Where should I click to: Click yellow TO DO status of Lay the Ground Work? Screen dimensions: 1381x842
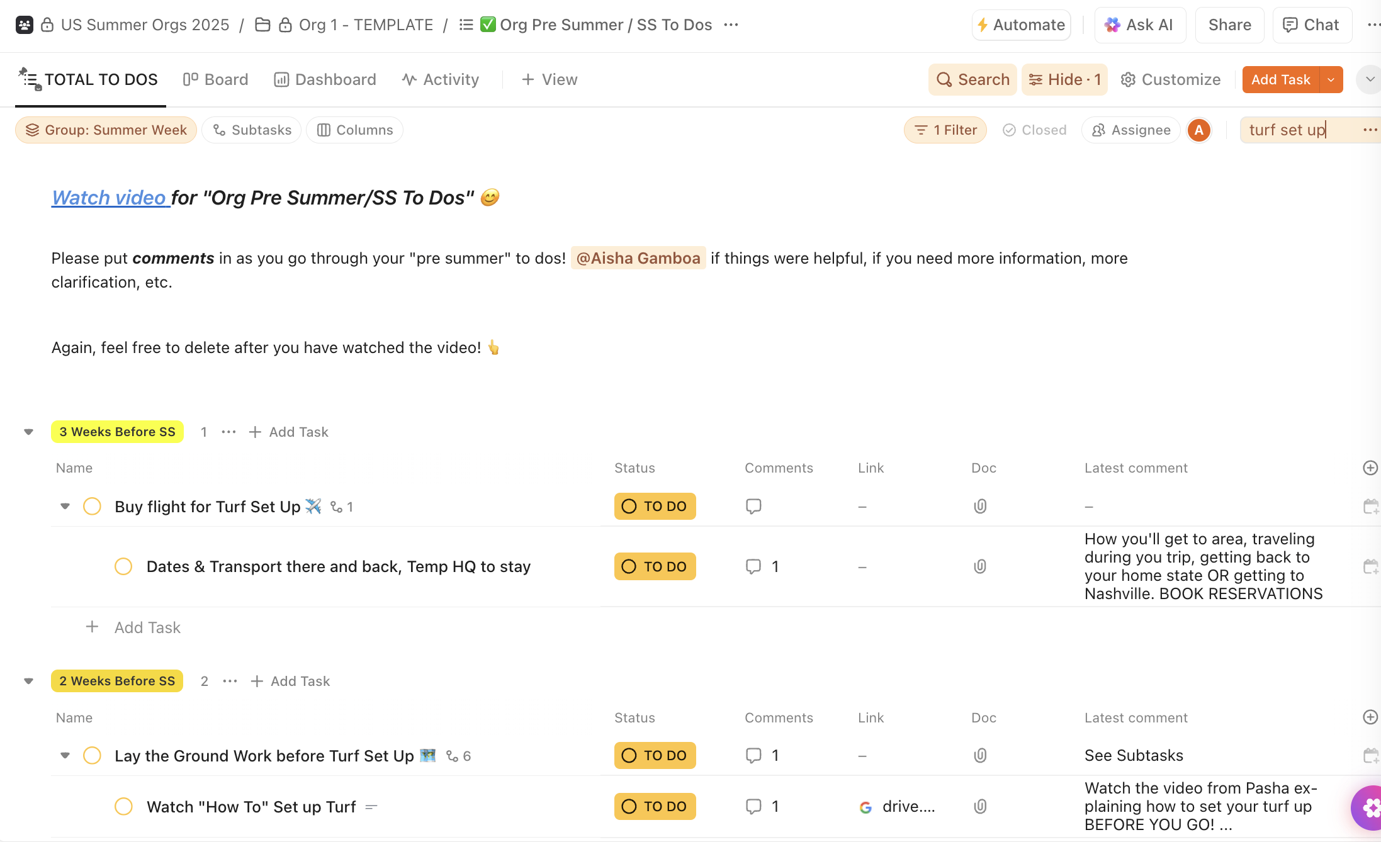point(655,756)
